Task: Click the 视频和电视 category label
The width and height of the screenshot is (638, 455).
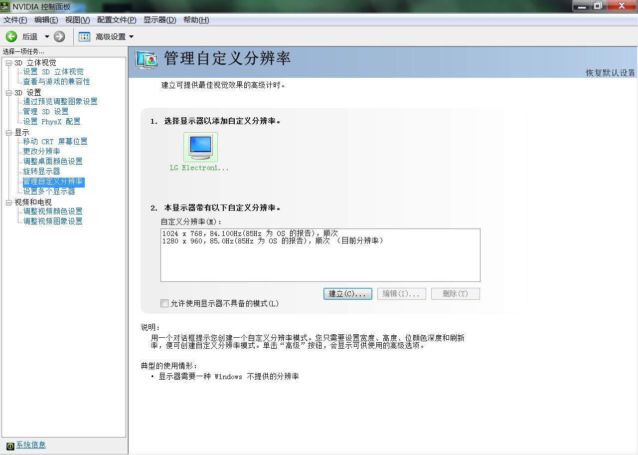Action: pos(33,203)
